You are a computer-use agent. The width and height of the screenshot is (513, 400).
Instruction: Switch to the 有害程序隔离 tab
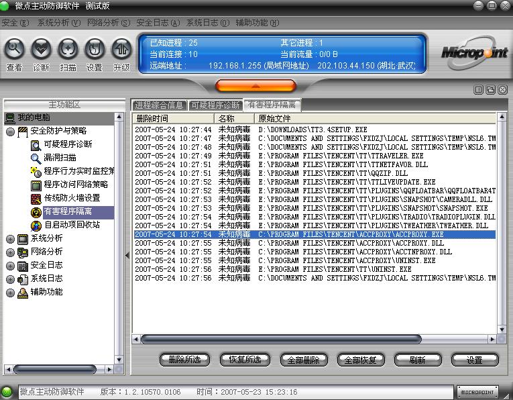click(x=272, y=105)
